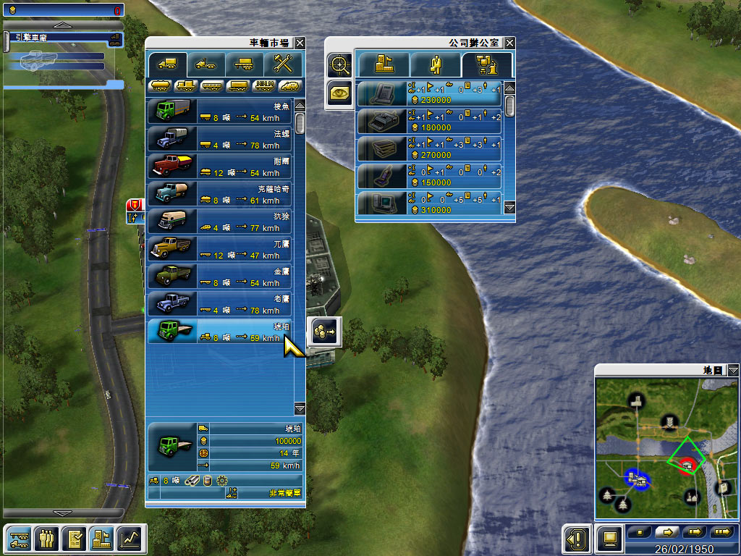Filter vehicles by covered tipper type
This screenshot has width=741, height=556.
coord(289,85)
